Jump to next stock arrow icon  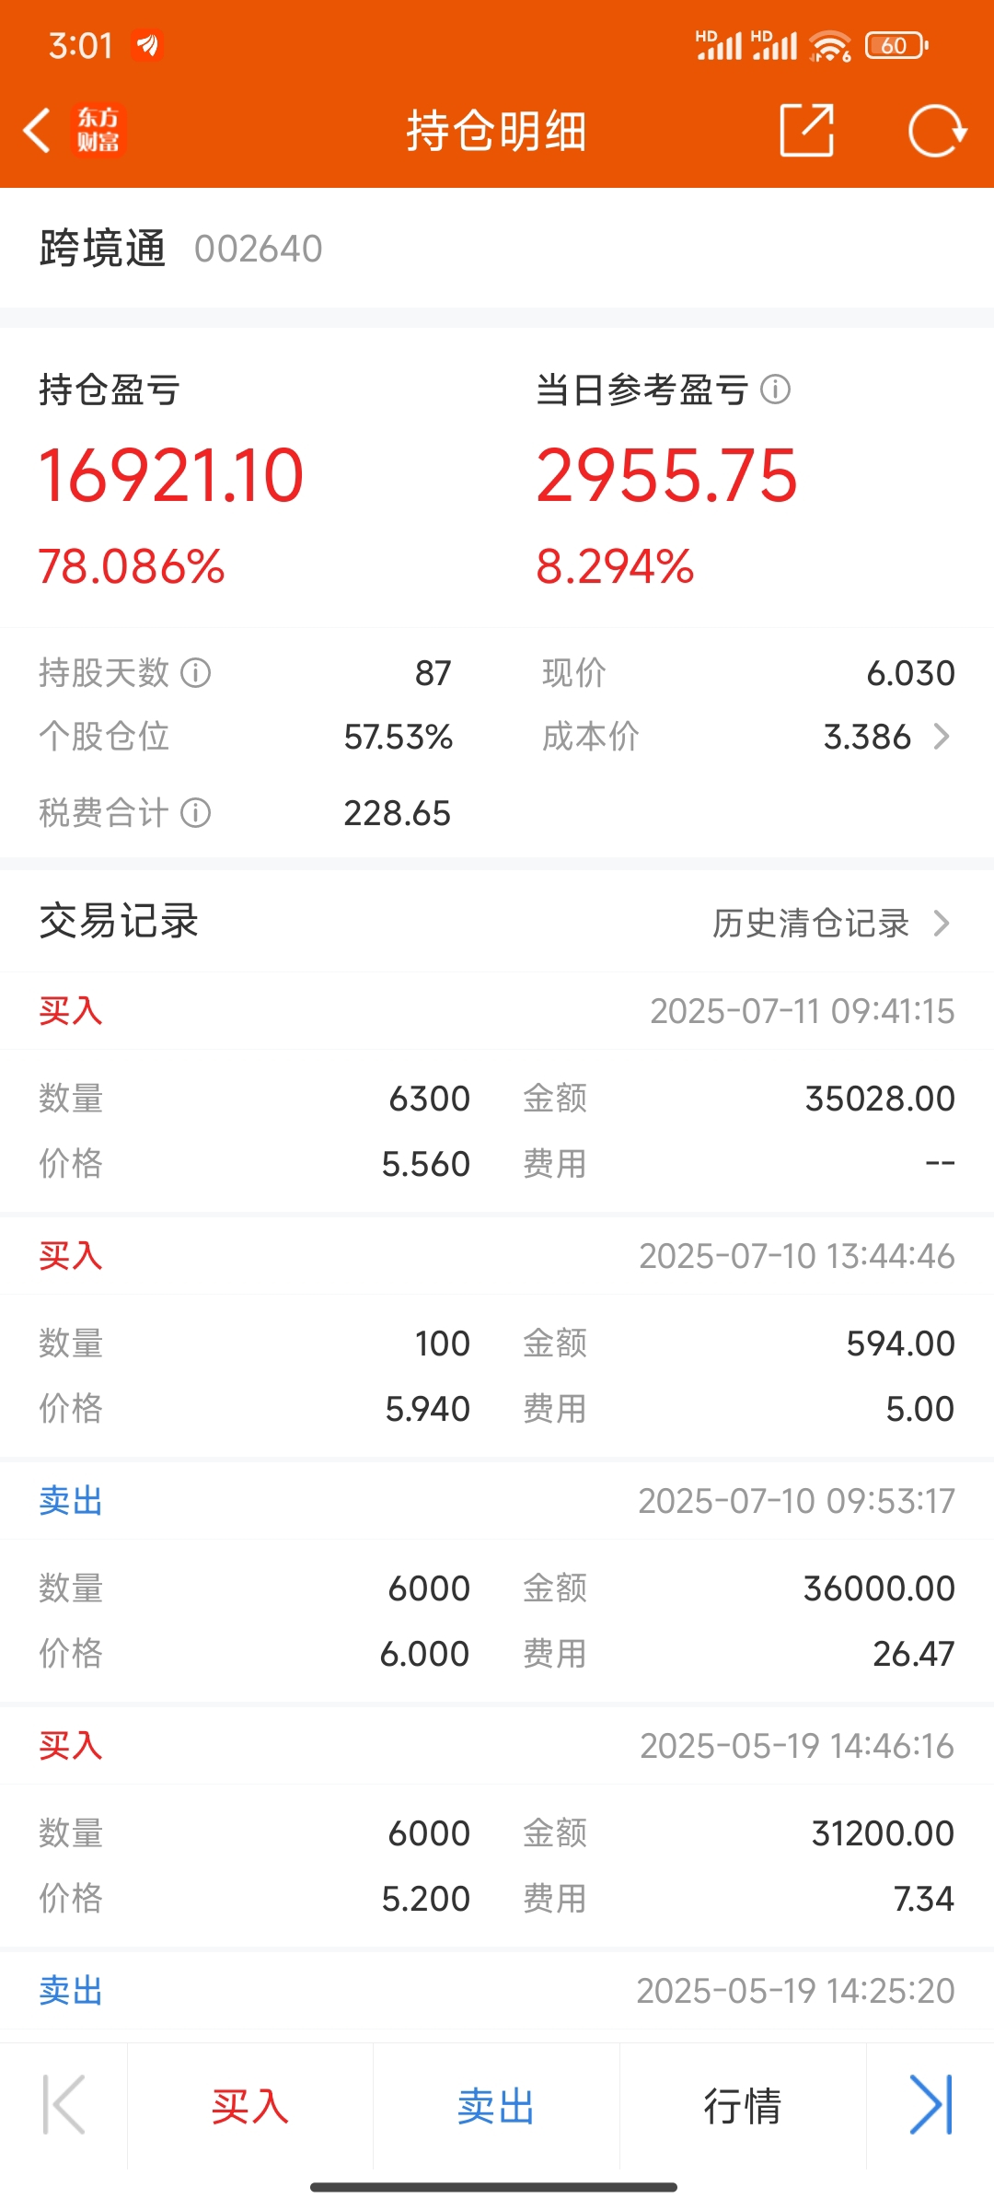pos(930,2105)
